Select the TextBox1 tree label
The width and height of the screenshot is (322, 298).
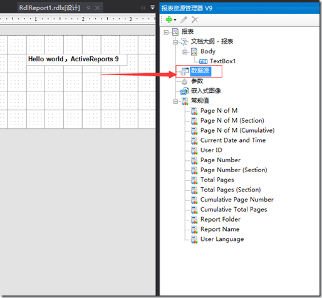(x=223, y=61)
